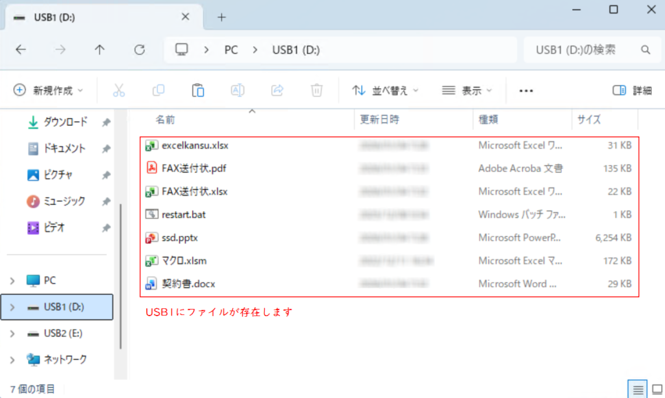Go up one folder level
This screenshot has width=665, height=398.
point(99,50)
